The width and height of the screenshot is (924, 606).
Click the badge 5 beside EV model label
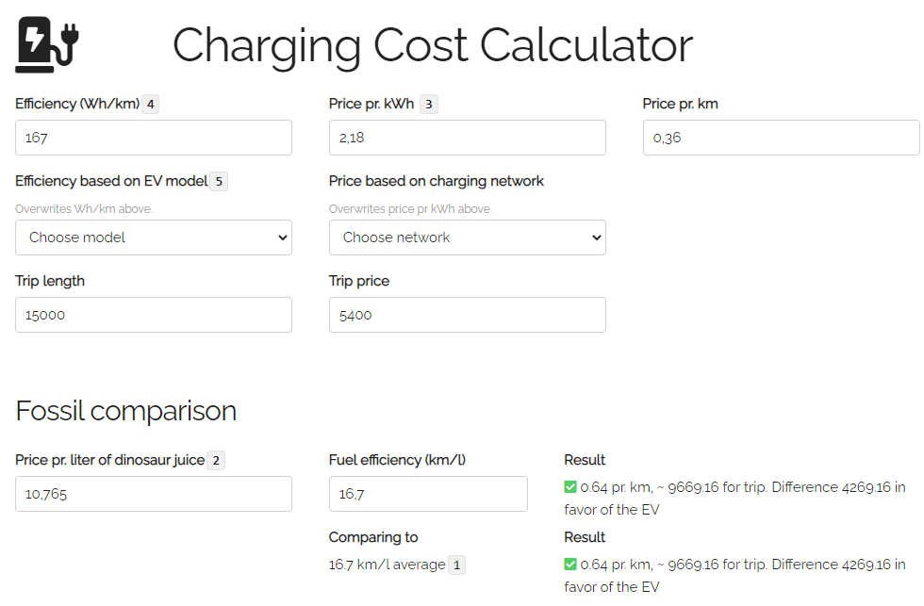point(219,181)
